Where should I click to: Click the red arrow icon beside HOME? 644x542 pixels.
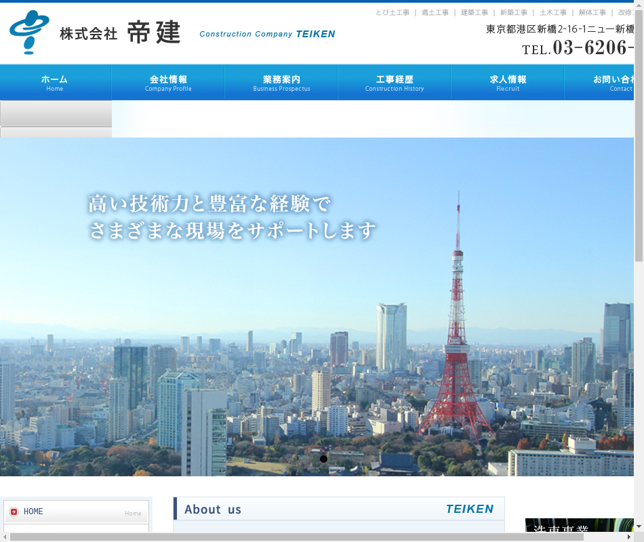[x=14, y=512]
